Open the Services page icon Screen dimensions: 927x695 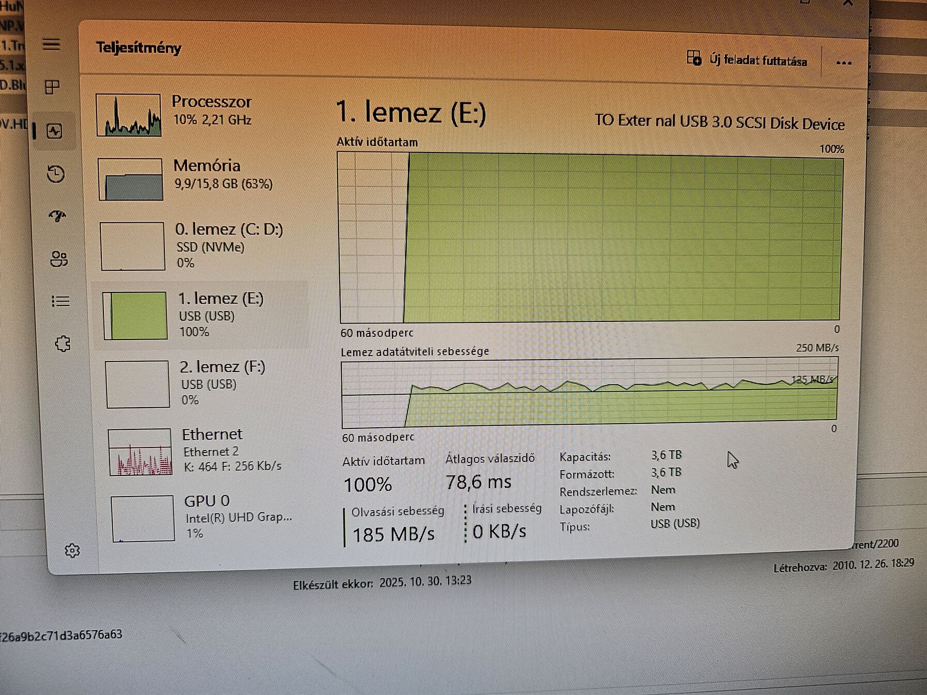(x=63, y=344)
